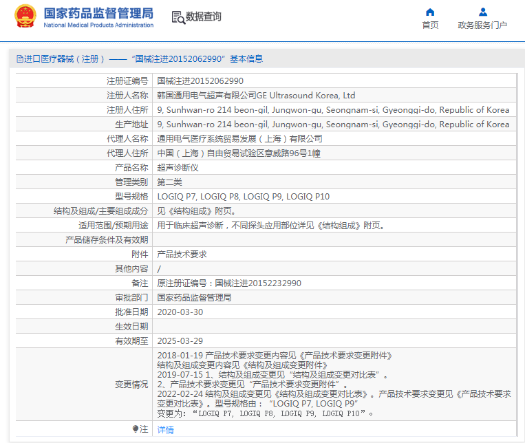This screenshot has width=525, height=443.
Task: Click the 产品名称 label
Action: pyautogui.click(x=131, y=167)
